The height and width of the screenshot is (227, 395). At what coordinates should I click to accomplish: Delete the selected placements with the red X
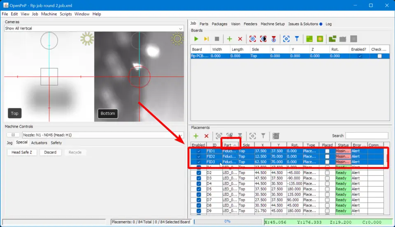pyautogui.click(x=207, y=136)
